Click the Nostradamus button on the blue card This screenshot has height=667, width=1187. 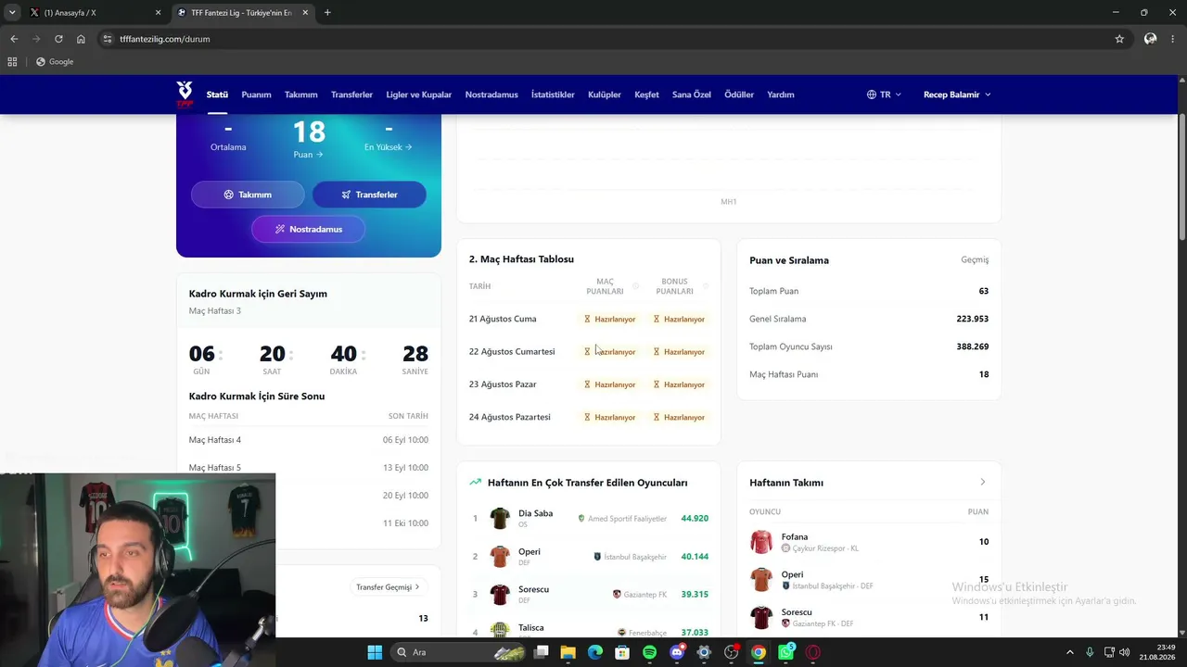click(x=309, y=229)
